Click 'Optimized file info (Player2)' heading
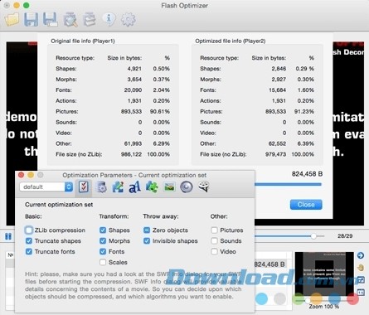369x315 pixels. tap(231, 41)
